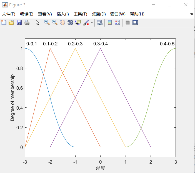This screenshot has height=173, width=195.
Task: Open the 帮助(H) menu
Action: pyautogui.click(x=137, y=14)
